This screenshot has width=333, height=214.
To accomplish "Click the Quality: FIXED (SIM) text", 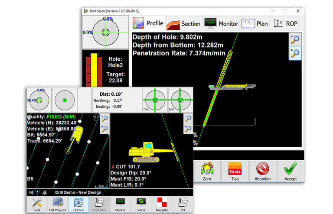I will 51,117.
